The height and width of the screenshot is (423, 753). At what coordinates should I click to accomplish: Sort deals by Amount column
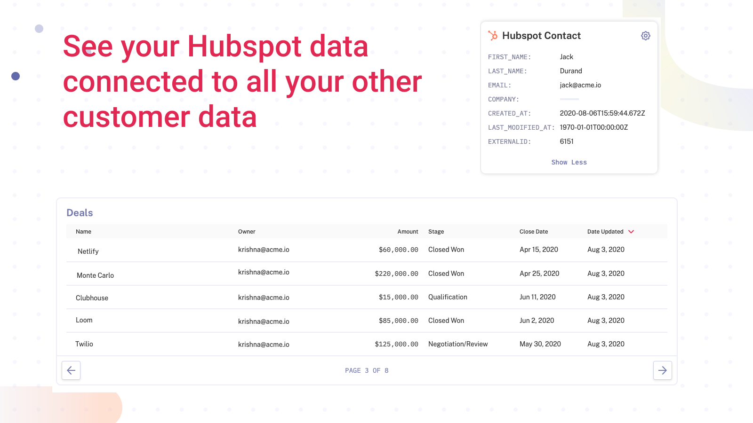coord(408,232)
